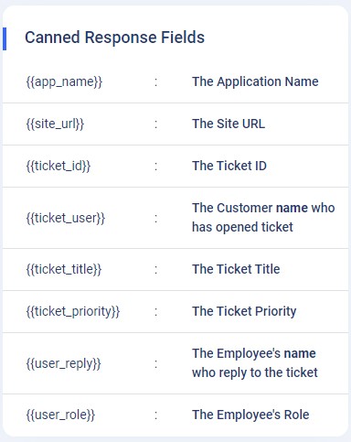
Task: Select the {{ticket_priority}} placeholder
Action: (x=73, y=312)
